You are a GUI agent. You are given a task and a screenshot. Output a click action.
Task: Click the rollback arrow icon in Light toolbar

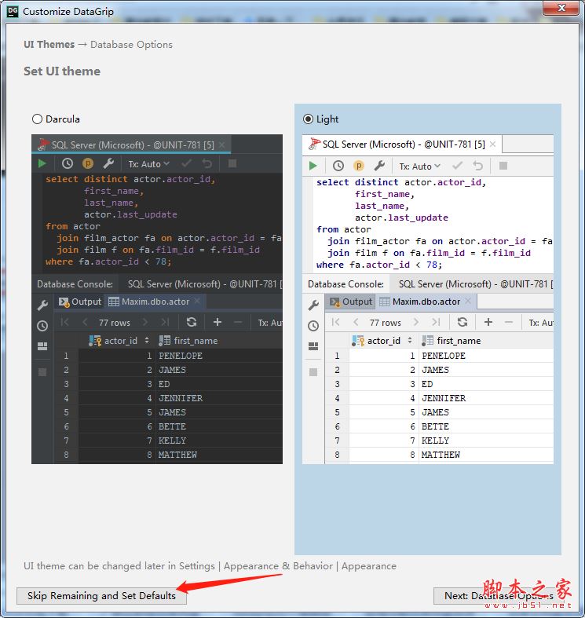tap(477, 166)
